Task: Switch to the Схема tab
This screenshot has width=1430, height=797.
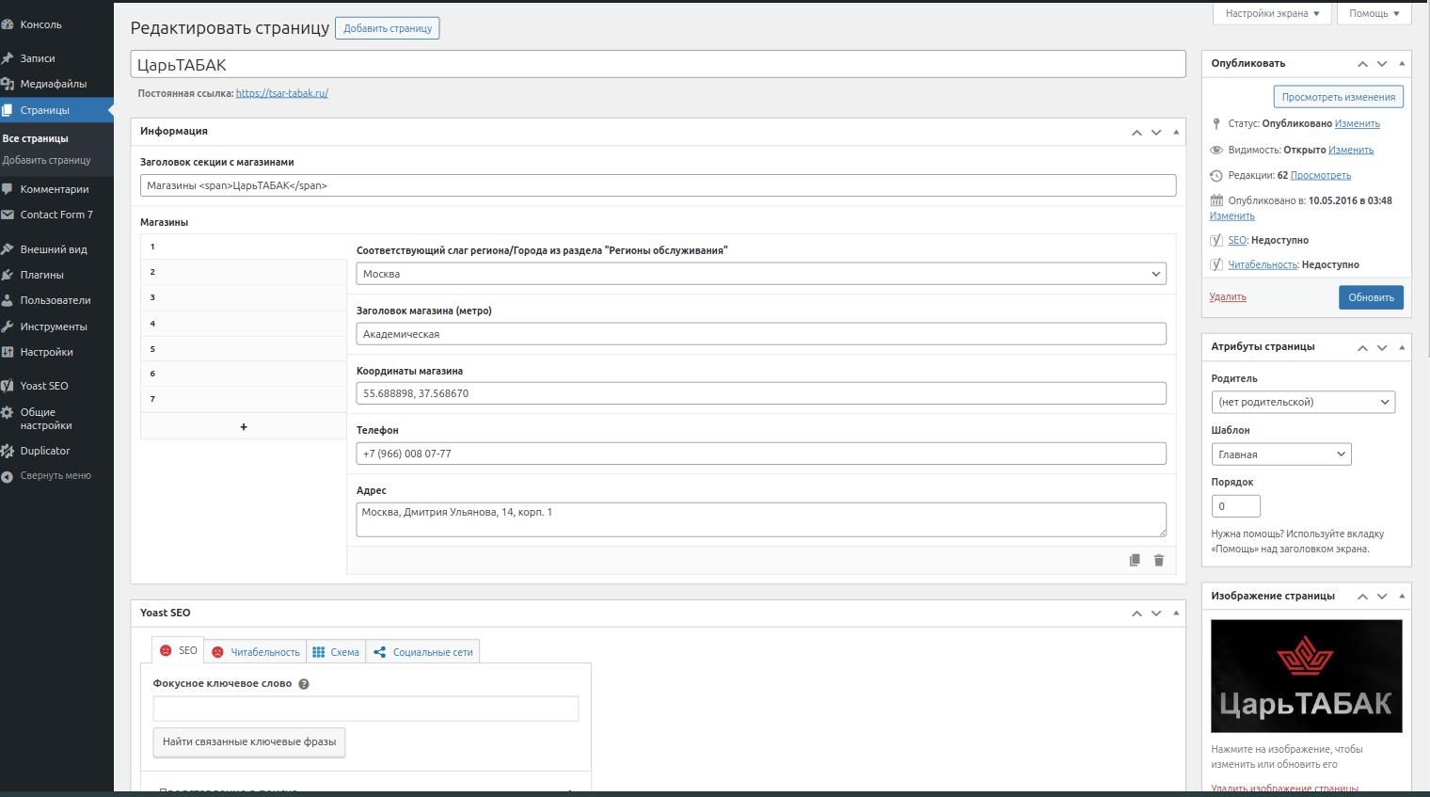Action: [x=336, y=651]
